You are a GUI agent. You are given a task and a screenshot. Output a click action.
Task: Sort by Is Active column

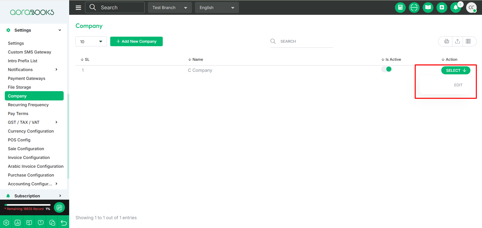point(391,60)
